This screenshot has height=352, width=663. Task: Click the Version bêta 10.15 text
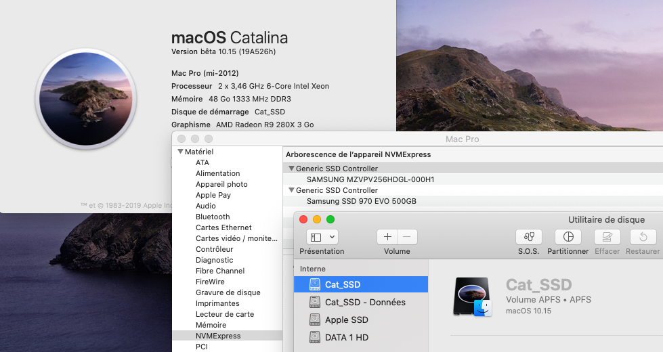[x=223, y=51]
